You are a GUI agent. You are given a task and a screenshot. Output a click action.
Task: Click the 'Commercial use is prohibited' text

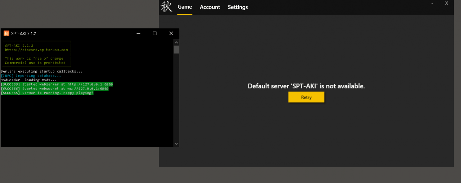35,63
